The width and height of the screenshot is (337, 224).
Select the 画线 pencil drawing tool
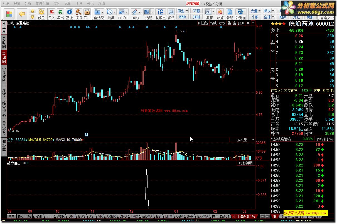coord(134,12)
